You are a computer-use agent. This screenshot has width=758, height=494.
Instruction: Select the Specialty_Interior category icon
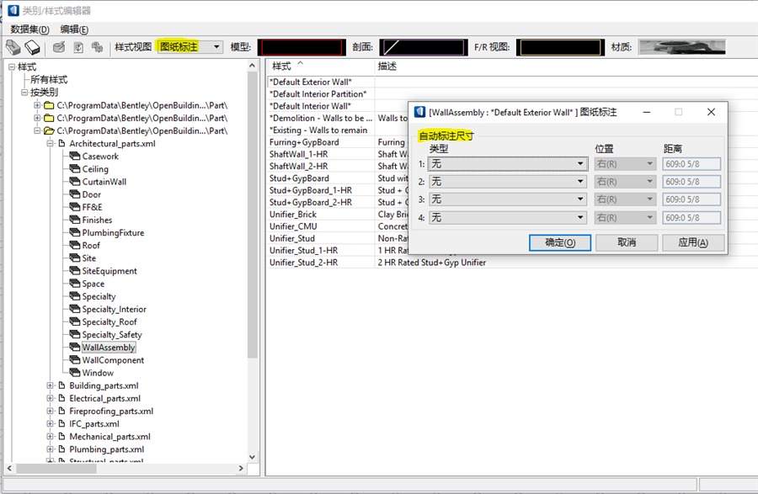tap(74, 309)
